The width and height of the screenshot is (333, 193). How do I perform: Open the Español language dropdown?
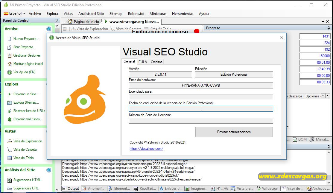click(x=14, y=13)
